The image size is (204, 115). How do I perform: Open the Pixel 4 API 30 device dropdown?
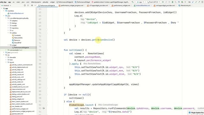point(153,2)
